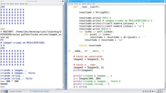This screenshot has width=166, height=93.
Task: Click the resultado.write('P3\n') line
Action: [95, 18]
